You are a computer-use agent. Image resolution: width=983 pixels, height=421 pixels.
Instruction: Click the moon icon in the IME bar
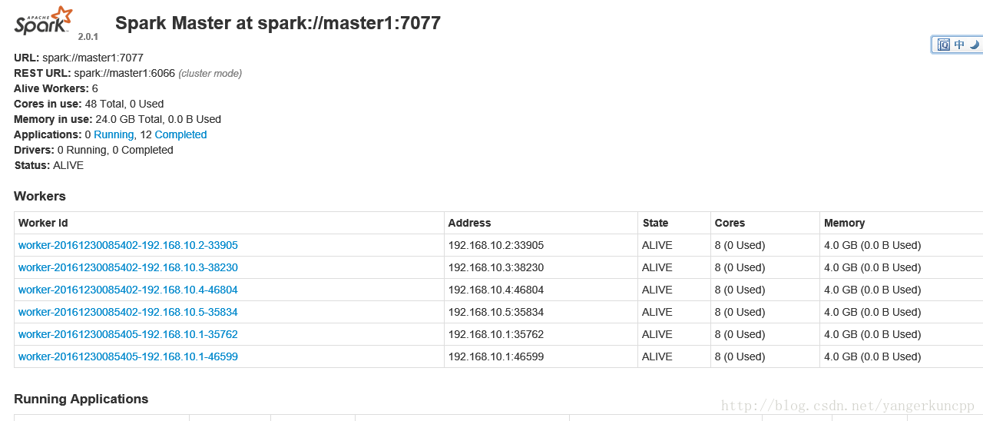(975, 45)
